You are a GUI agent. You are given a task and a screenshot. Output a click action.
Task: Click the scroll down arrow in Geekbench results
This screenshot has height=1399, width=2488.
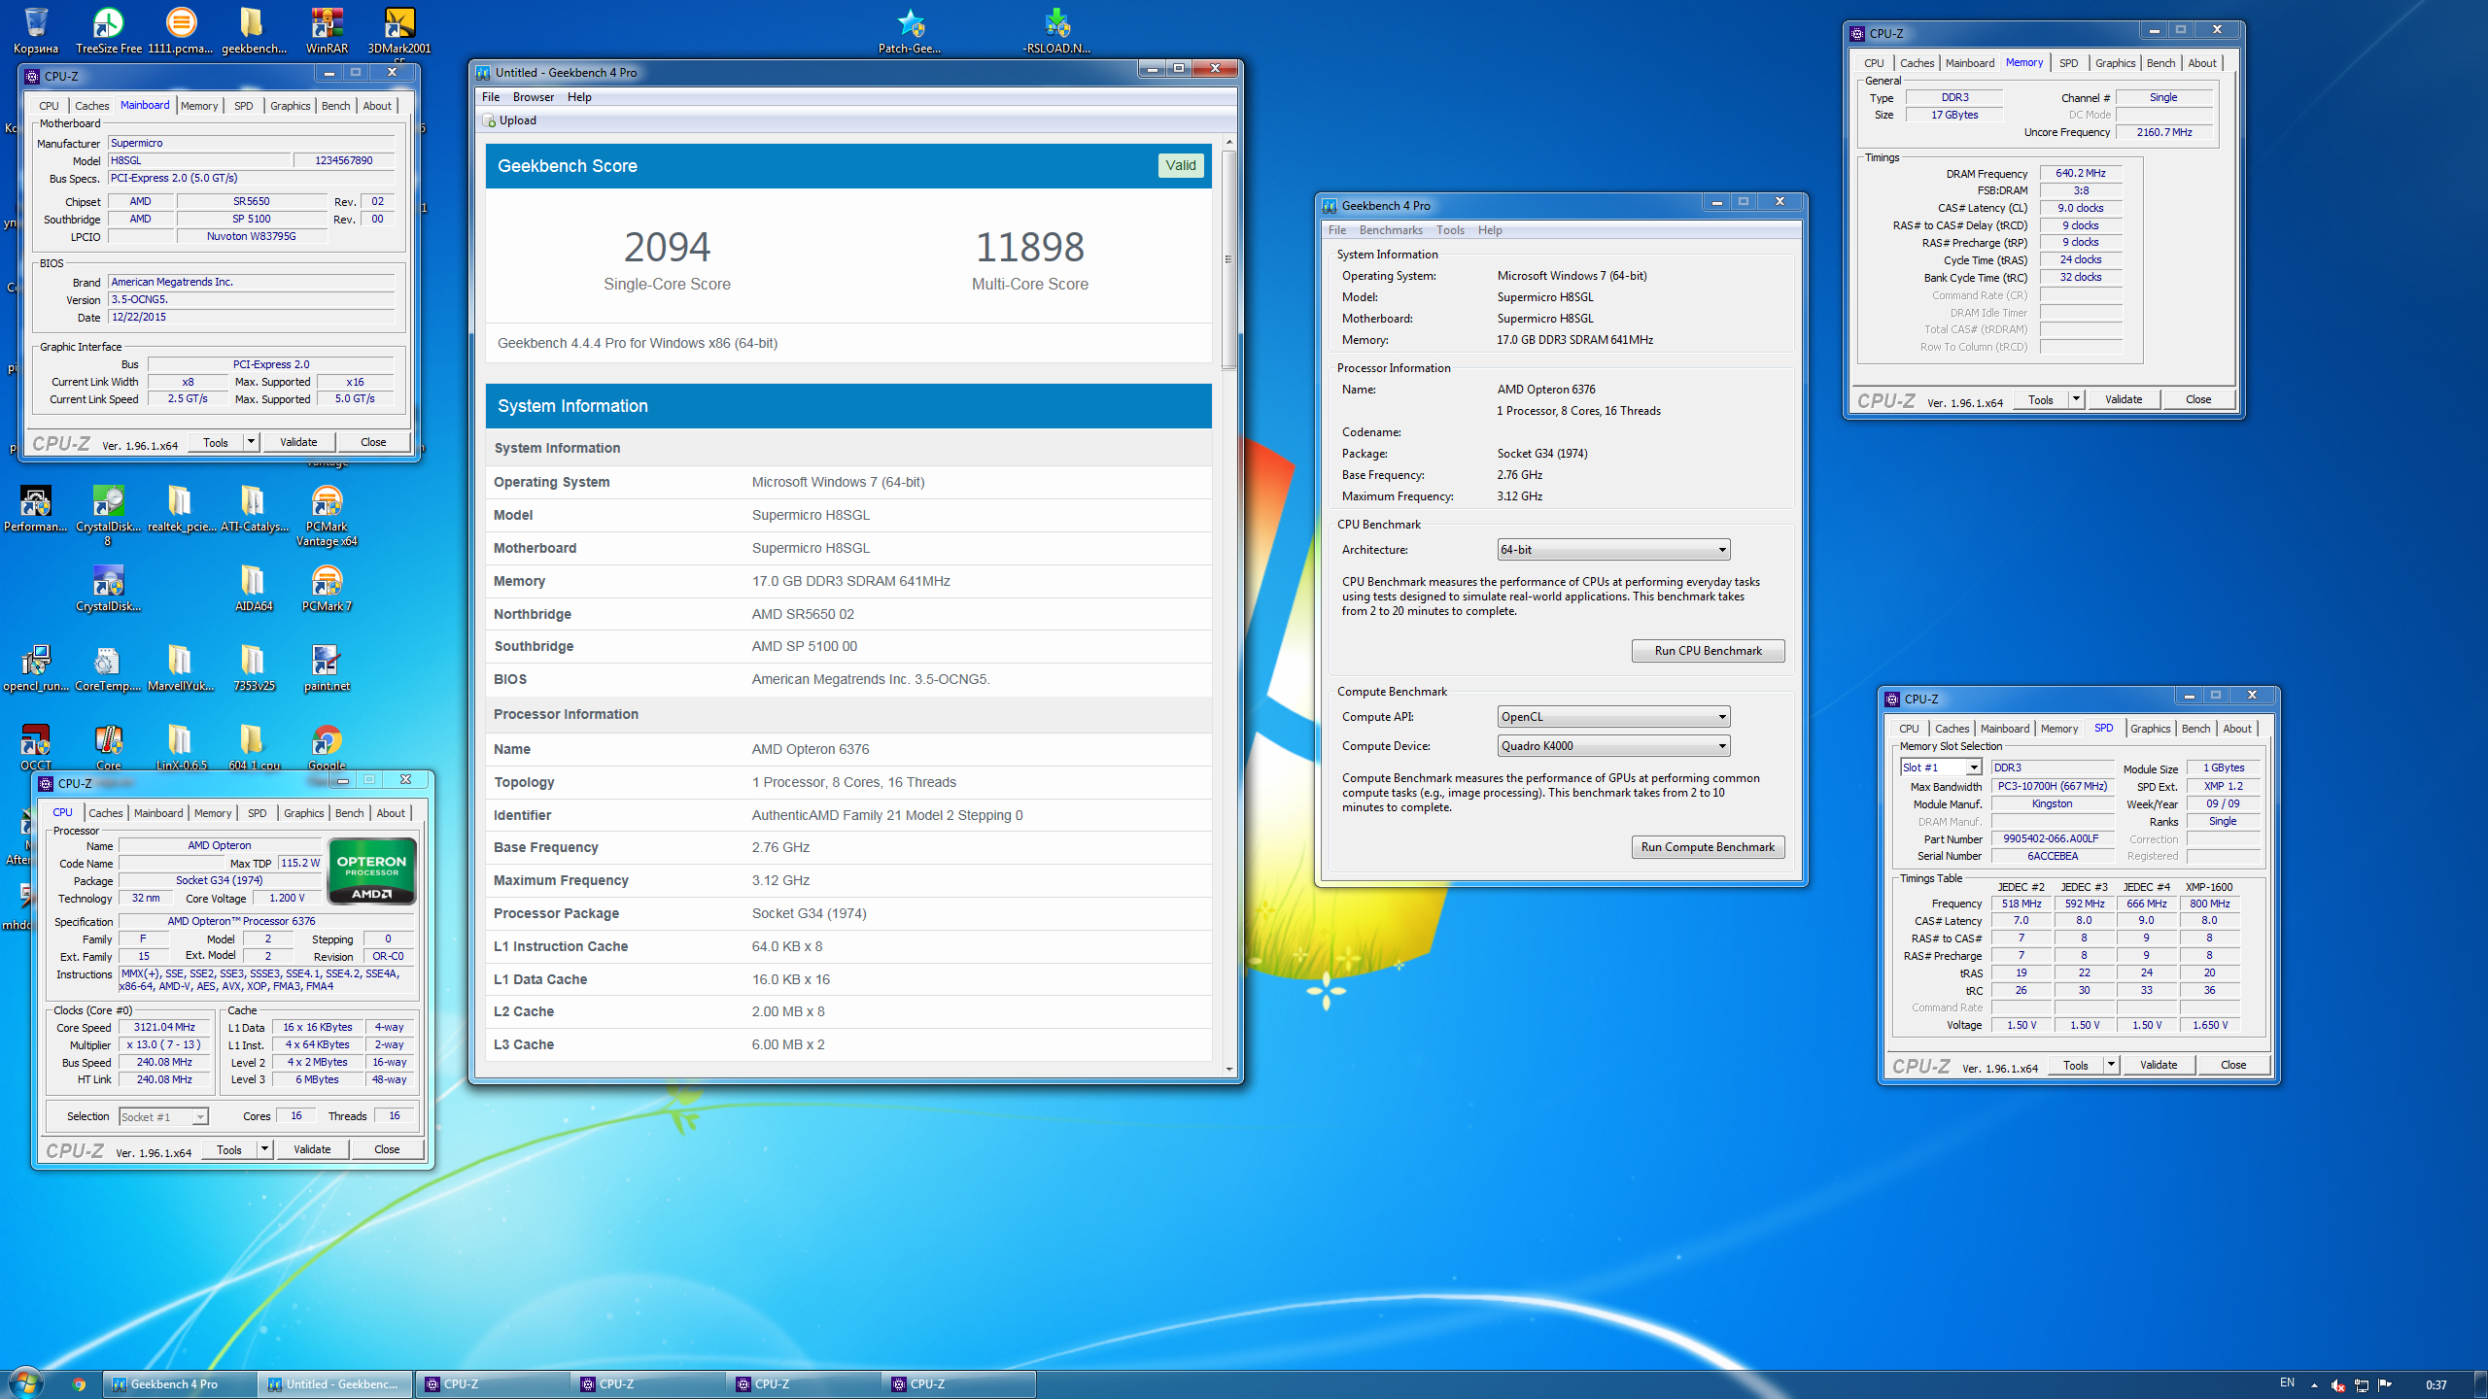click(x=1228, y=1069)
